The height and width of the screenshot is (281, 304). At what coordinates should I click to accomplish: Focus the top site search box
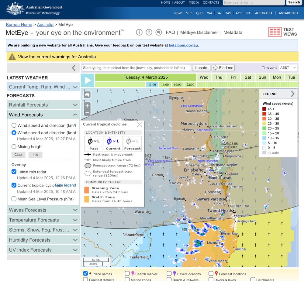click(254, 2)
